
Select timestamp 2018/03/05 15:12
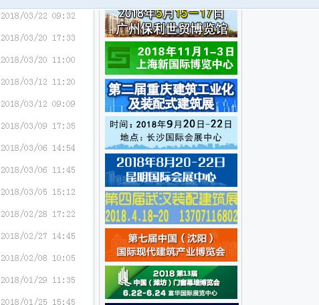coord(38,192)
